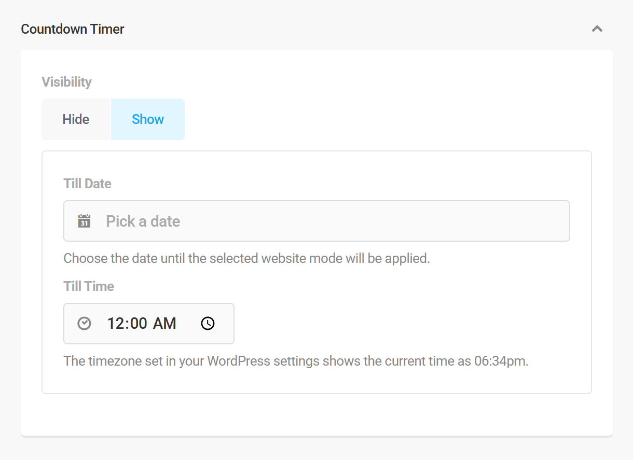
Task: Click the calendar icon showing the number 31
Action: tap(84, 220)
